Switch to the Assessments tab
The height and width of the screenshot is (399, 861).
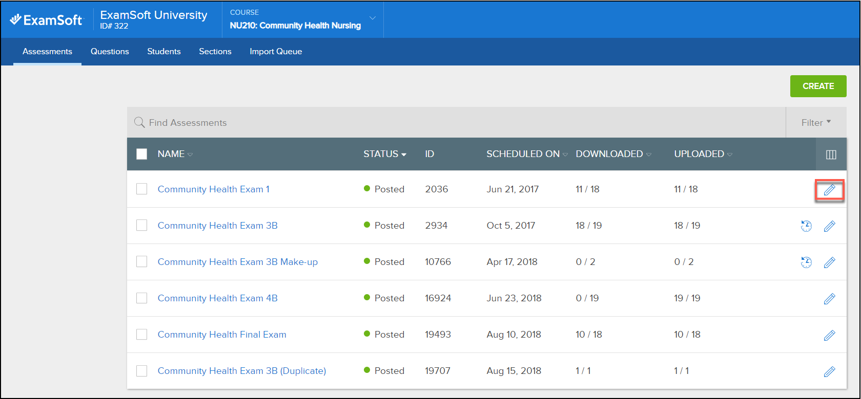click(x=47, y=52)
